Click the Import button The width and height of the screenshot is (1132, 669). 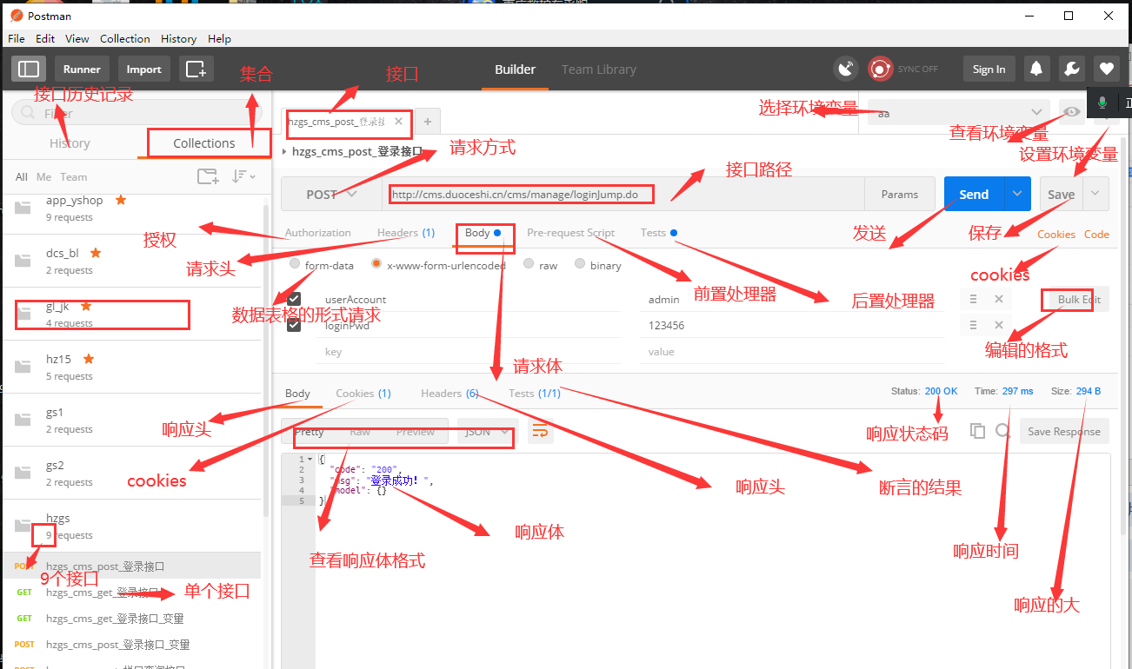pyautogui.click(x=144, y=70)
